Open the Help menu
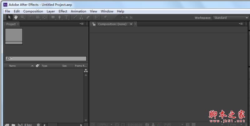250x126 pixels. click(121, 11)
